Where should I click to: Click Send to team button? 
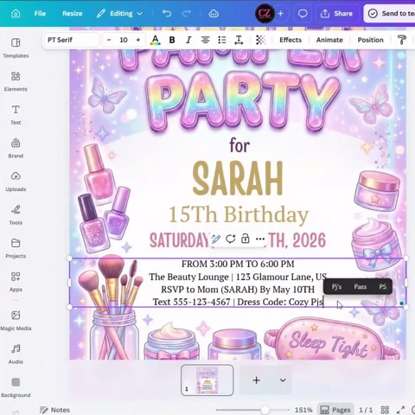390,14
